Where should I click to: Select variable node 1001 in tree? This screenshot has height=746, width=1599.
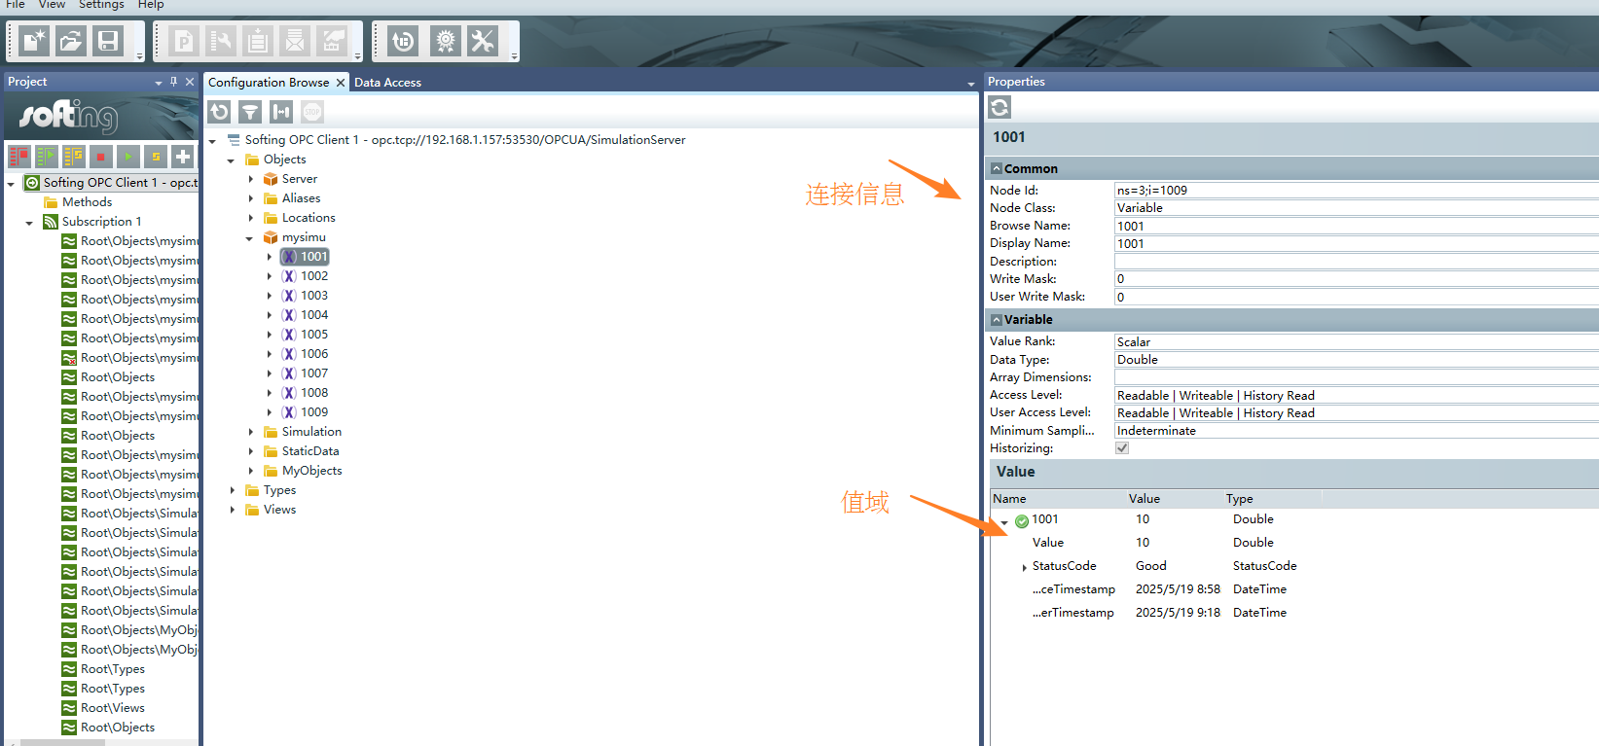pyautogui.click(x=306, y=257)
